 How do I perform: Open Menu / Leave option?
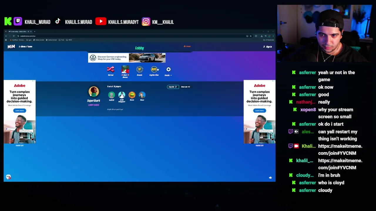(26, 47)
